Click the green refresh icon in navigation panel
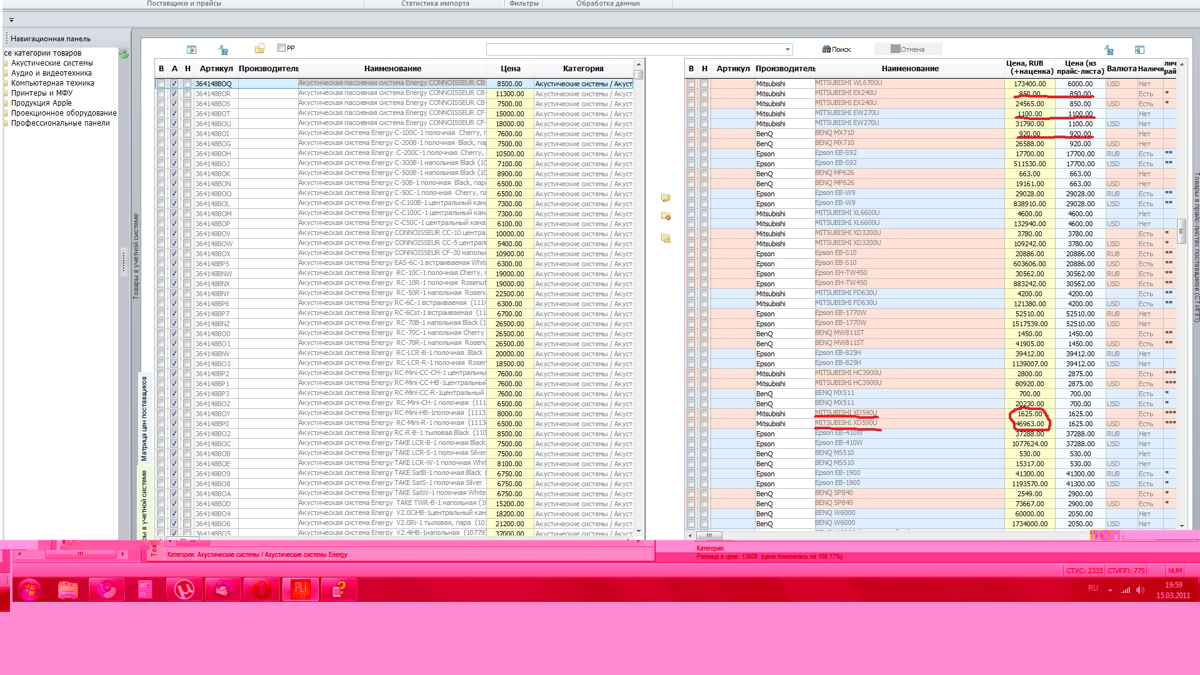 [124, 54]
